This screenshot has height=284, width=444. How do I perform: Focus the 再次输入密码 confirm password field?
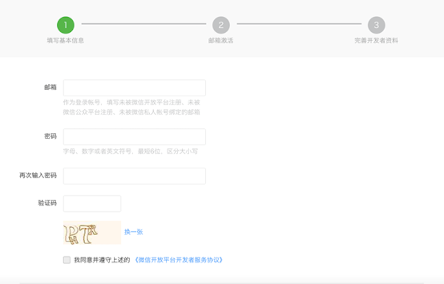[134, 176]
